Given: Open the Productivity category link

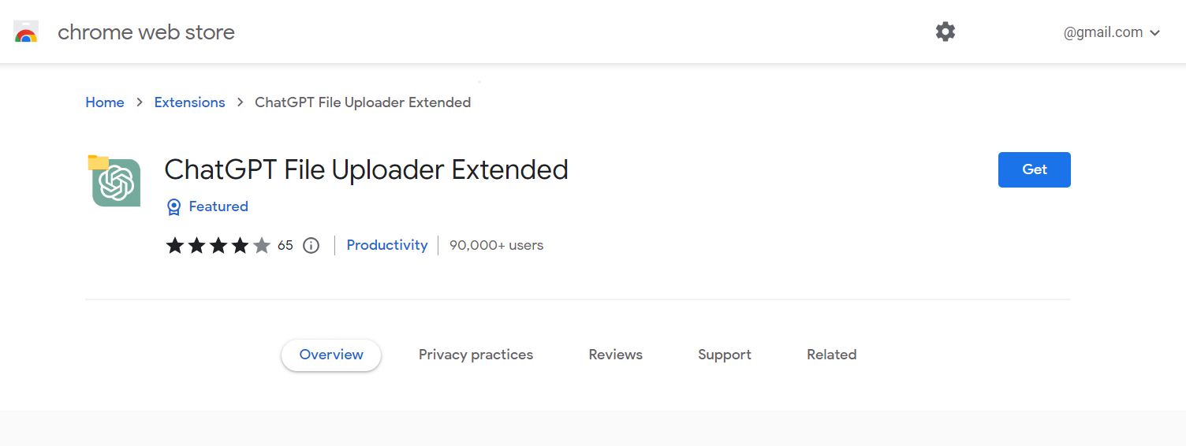Looking at the screenshot, I should coord(387,245).
